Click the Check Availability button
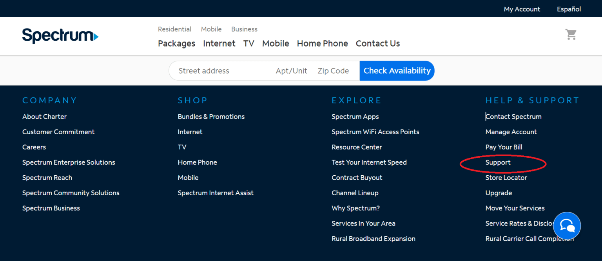 pyautogui.click(x=397, y=71)
